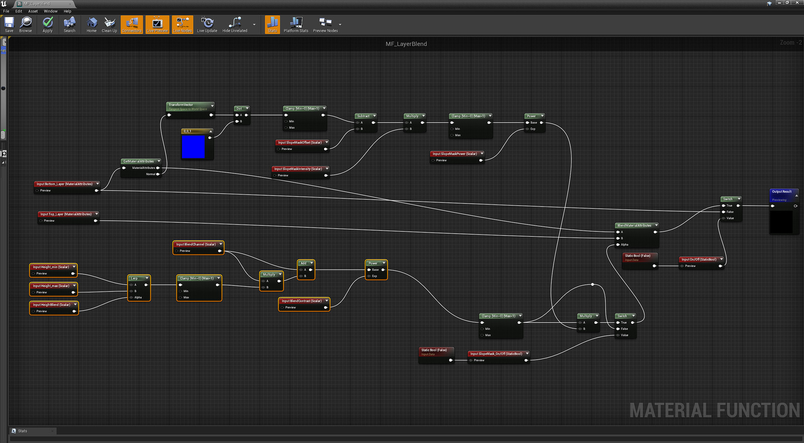Screen dimensions: 804x443
Task: Select the Input SlopeMaskIntensity (Scalar) node title
Action: click(298, 169)
